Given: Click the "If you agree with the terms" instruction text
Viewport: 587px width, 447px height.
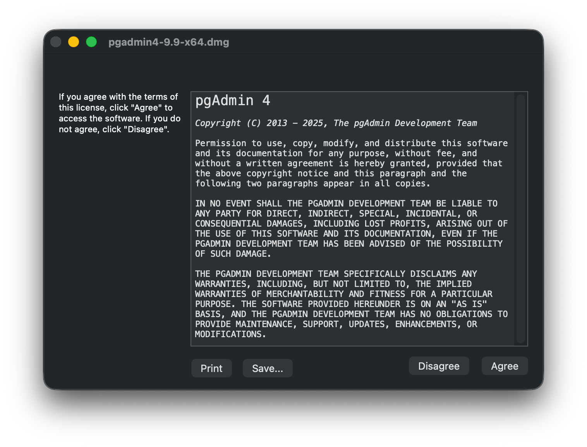Looking at the screenshot, I should click(118, 97).
